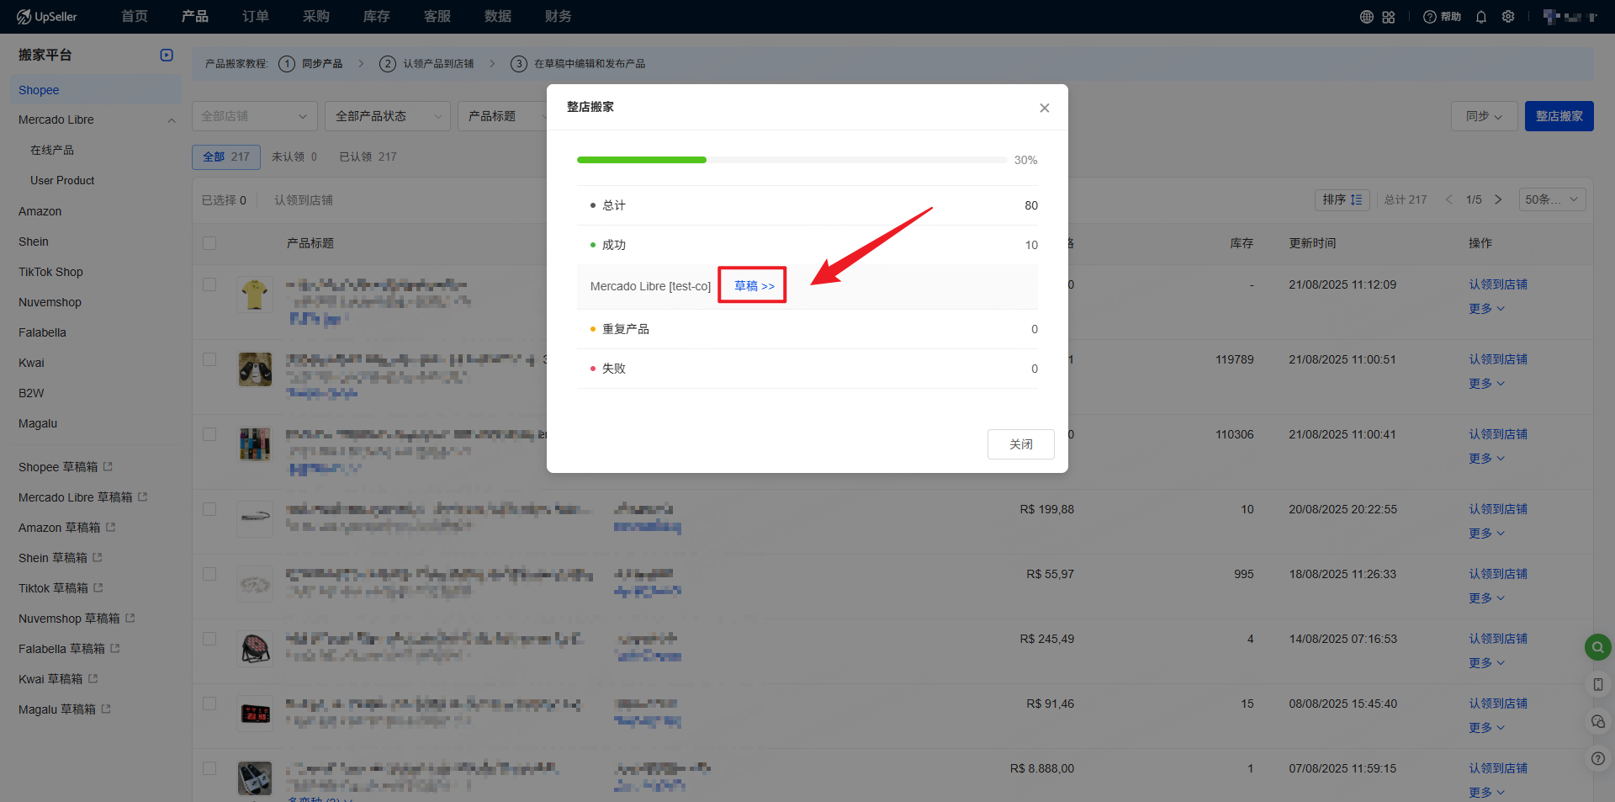
Task: Click the stage light product thumbnail
Action: click(255, 648)
